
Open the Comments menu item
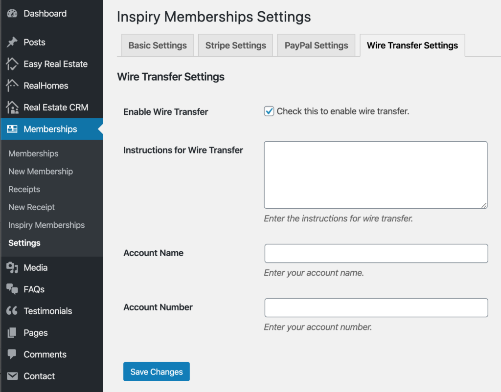(45, 355)
